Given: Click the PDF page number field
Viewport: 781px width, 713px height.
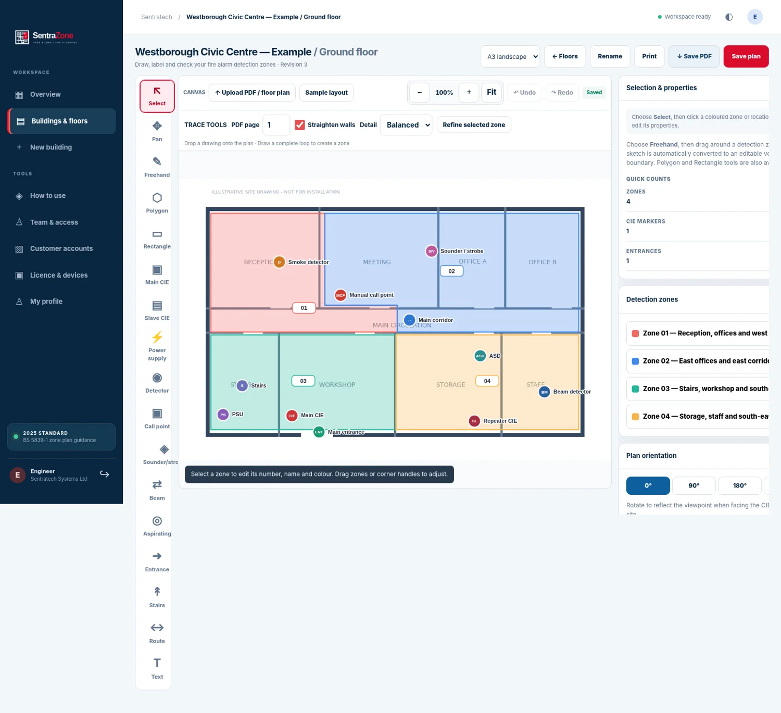Looking at the screenshot, I should pyautogui.click(x=276, y=125).
